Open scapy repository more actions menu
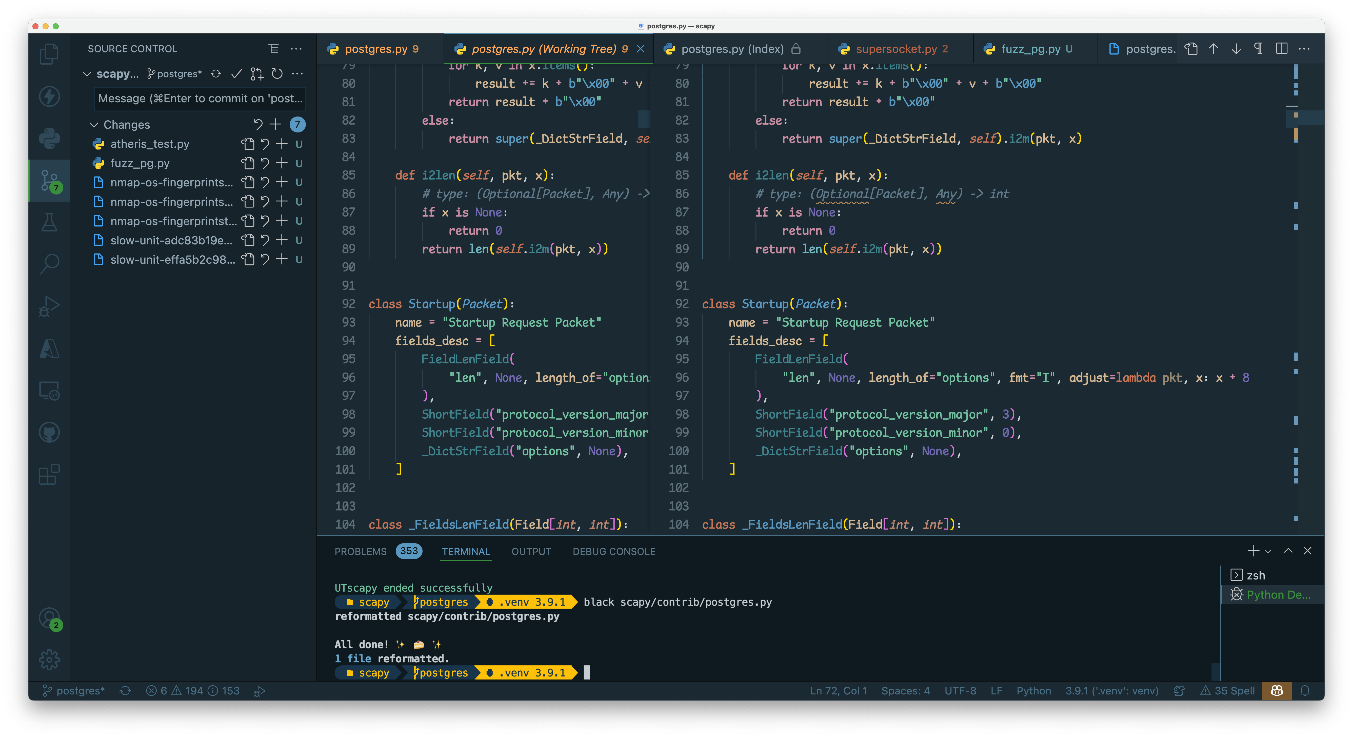 pyautogui.click(x=297, y=74)
